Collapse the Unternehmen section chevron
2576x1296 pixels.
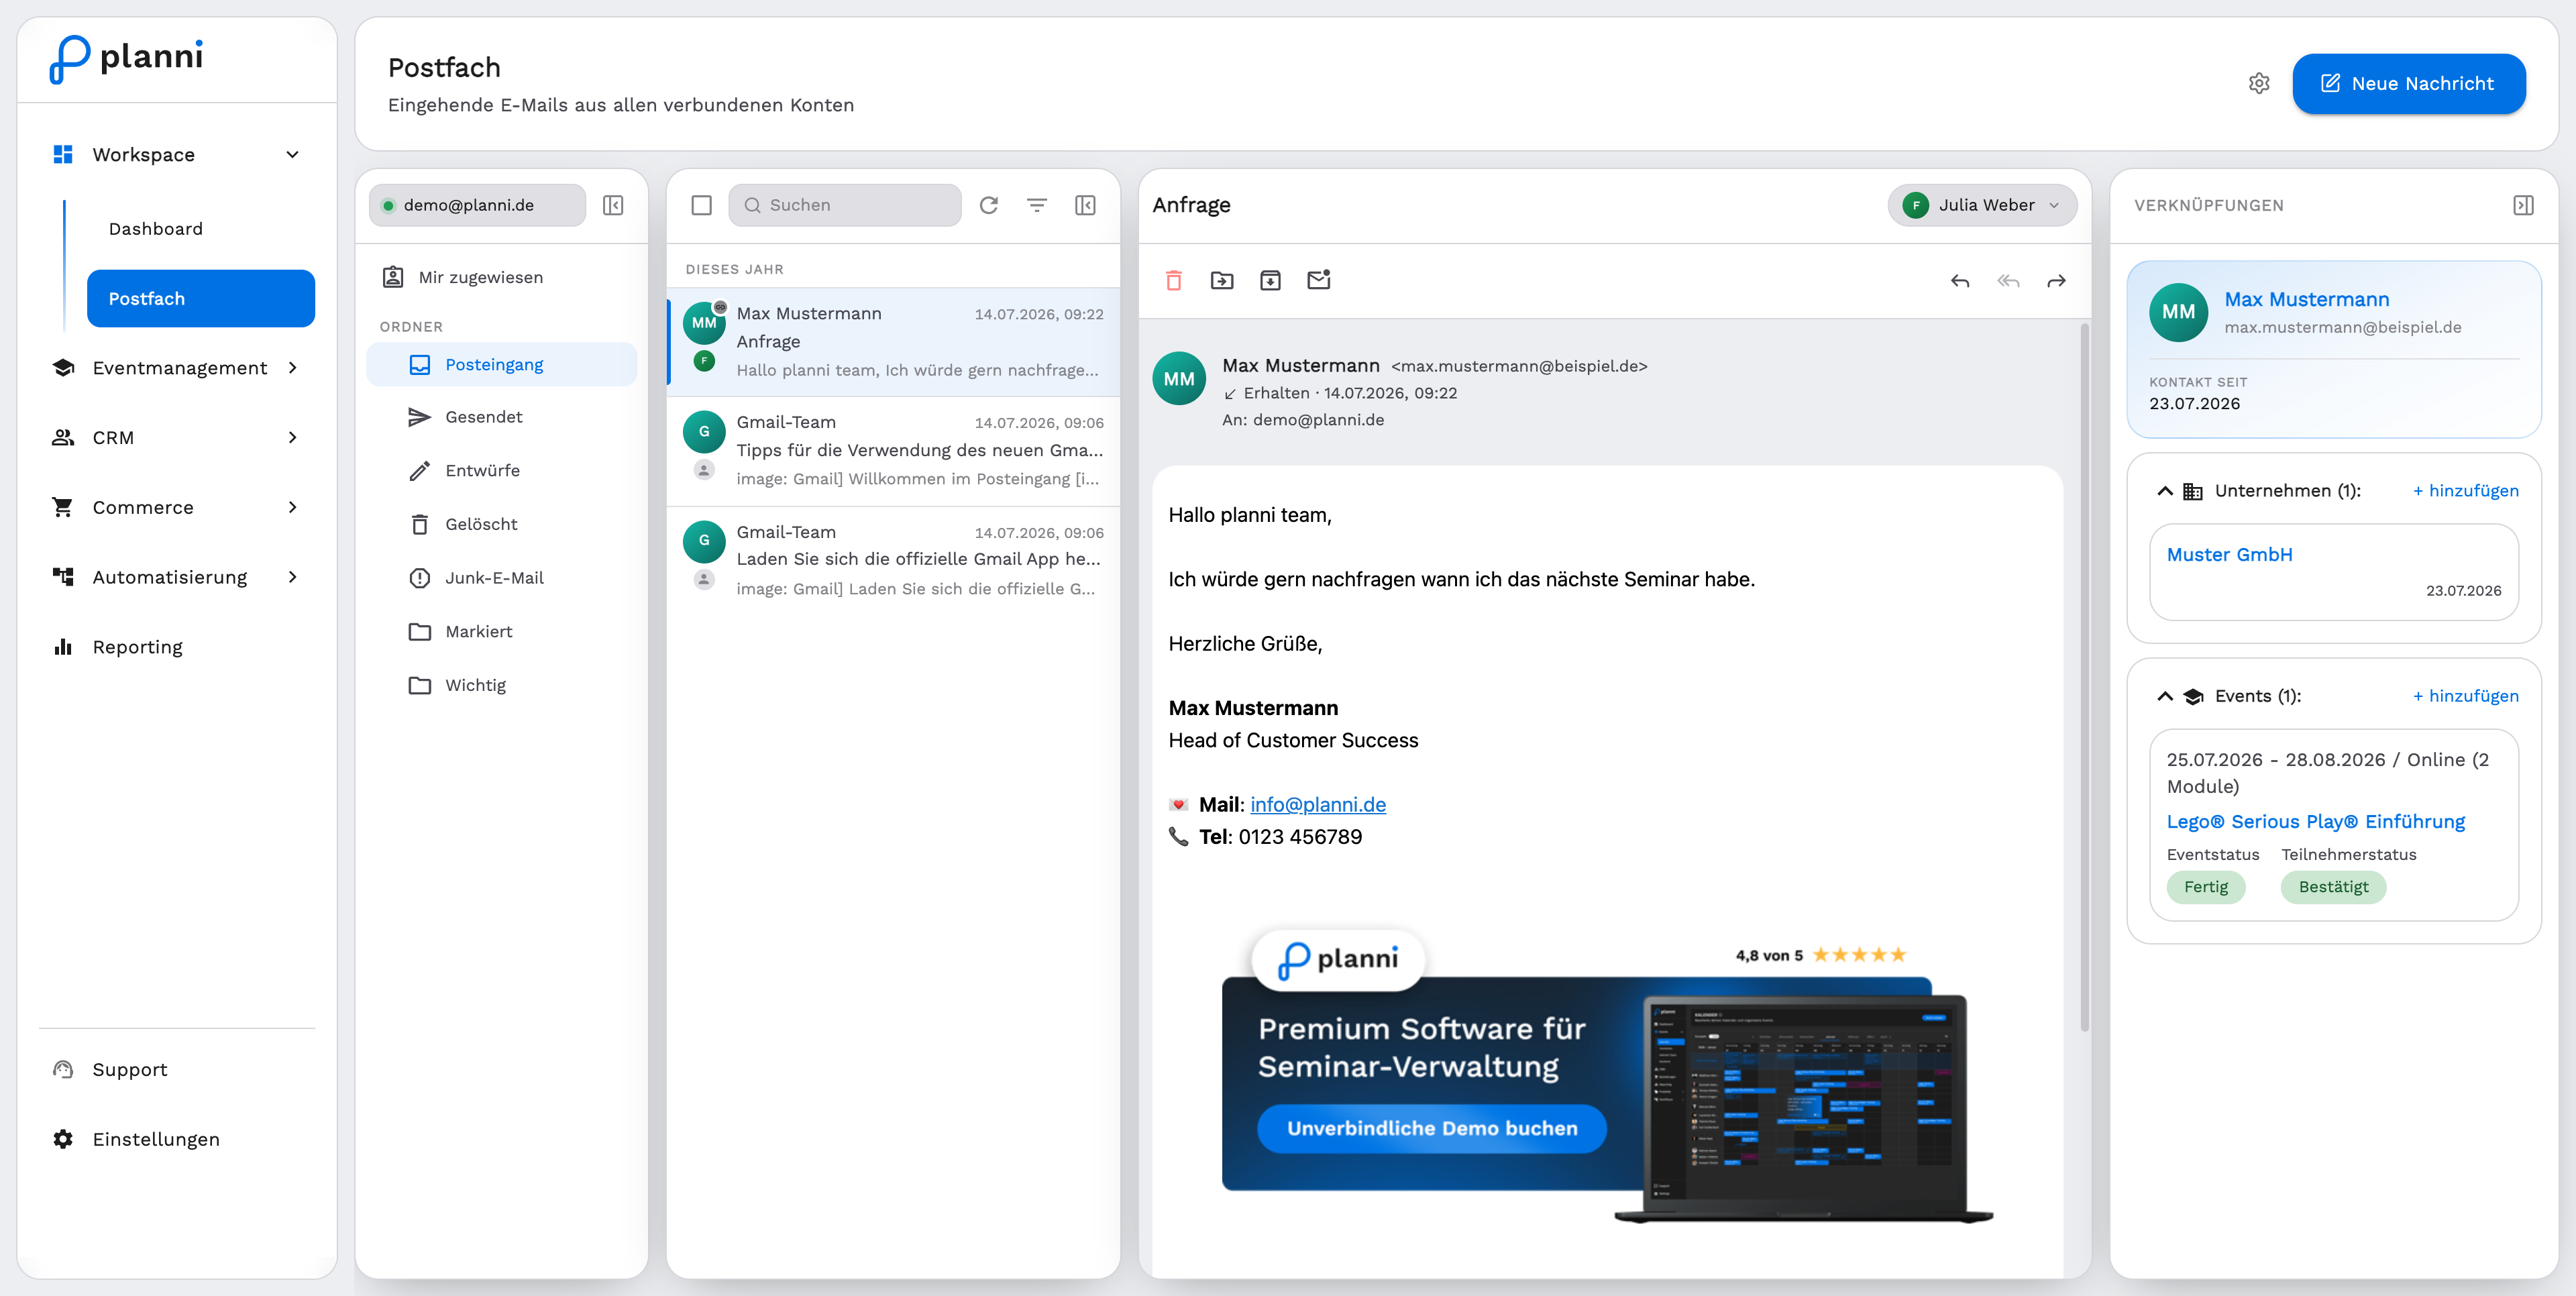click(x=2165, y=491)
